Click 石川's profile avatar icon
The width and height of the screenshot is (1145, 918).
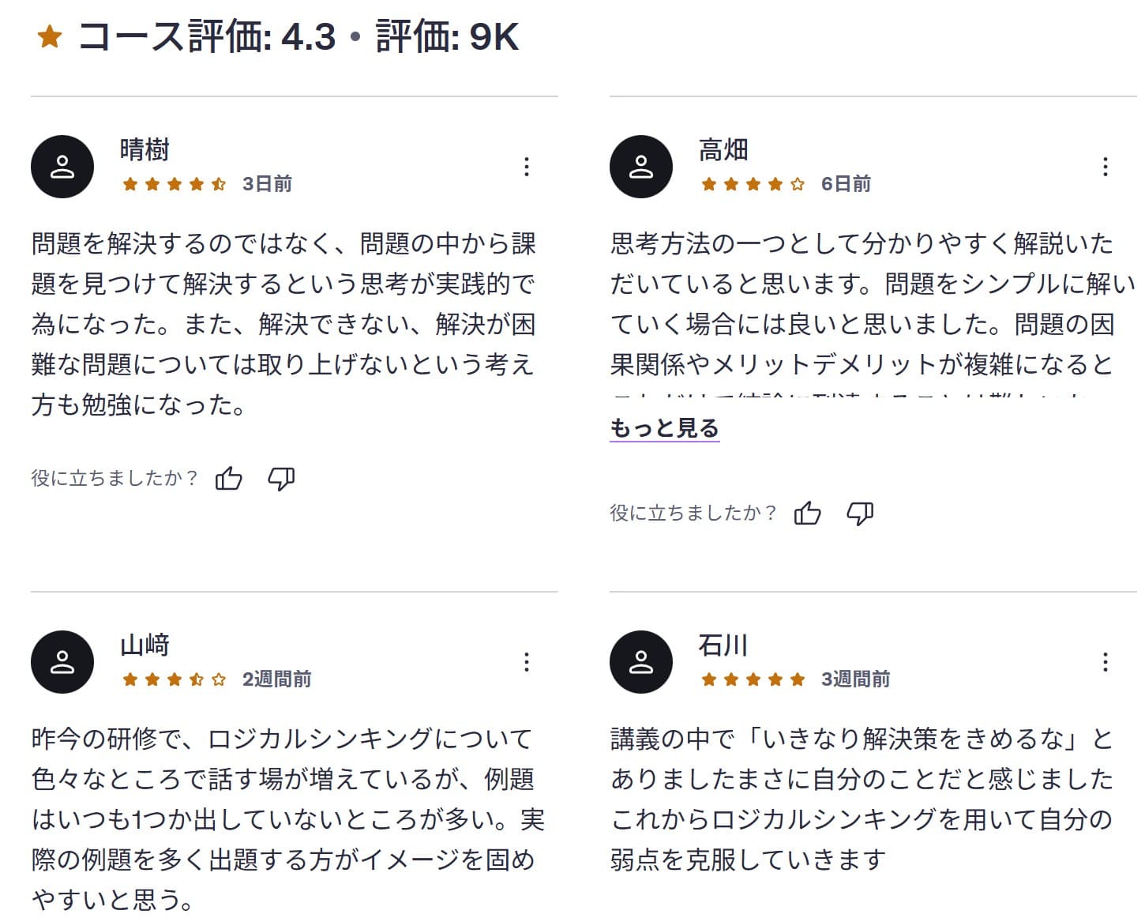641,661
